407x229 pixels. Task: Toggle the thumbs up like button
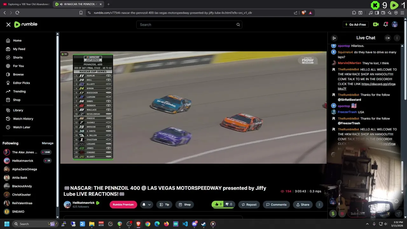(x=218, y=205)
